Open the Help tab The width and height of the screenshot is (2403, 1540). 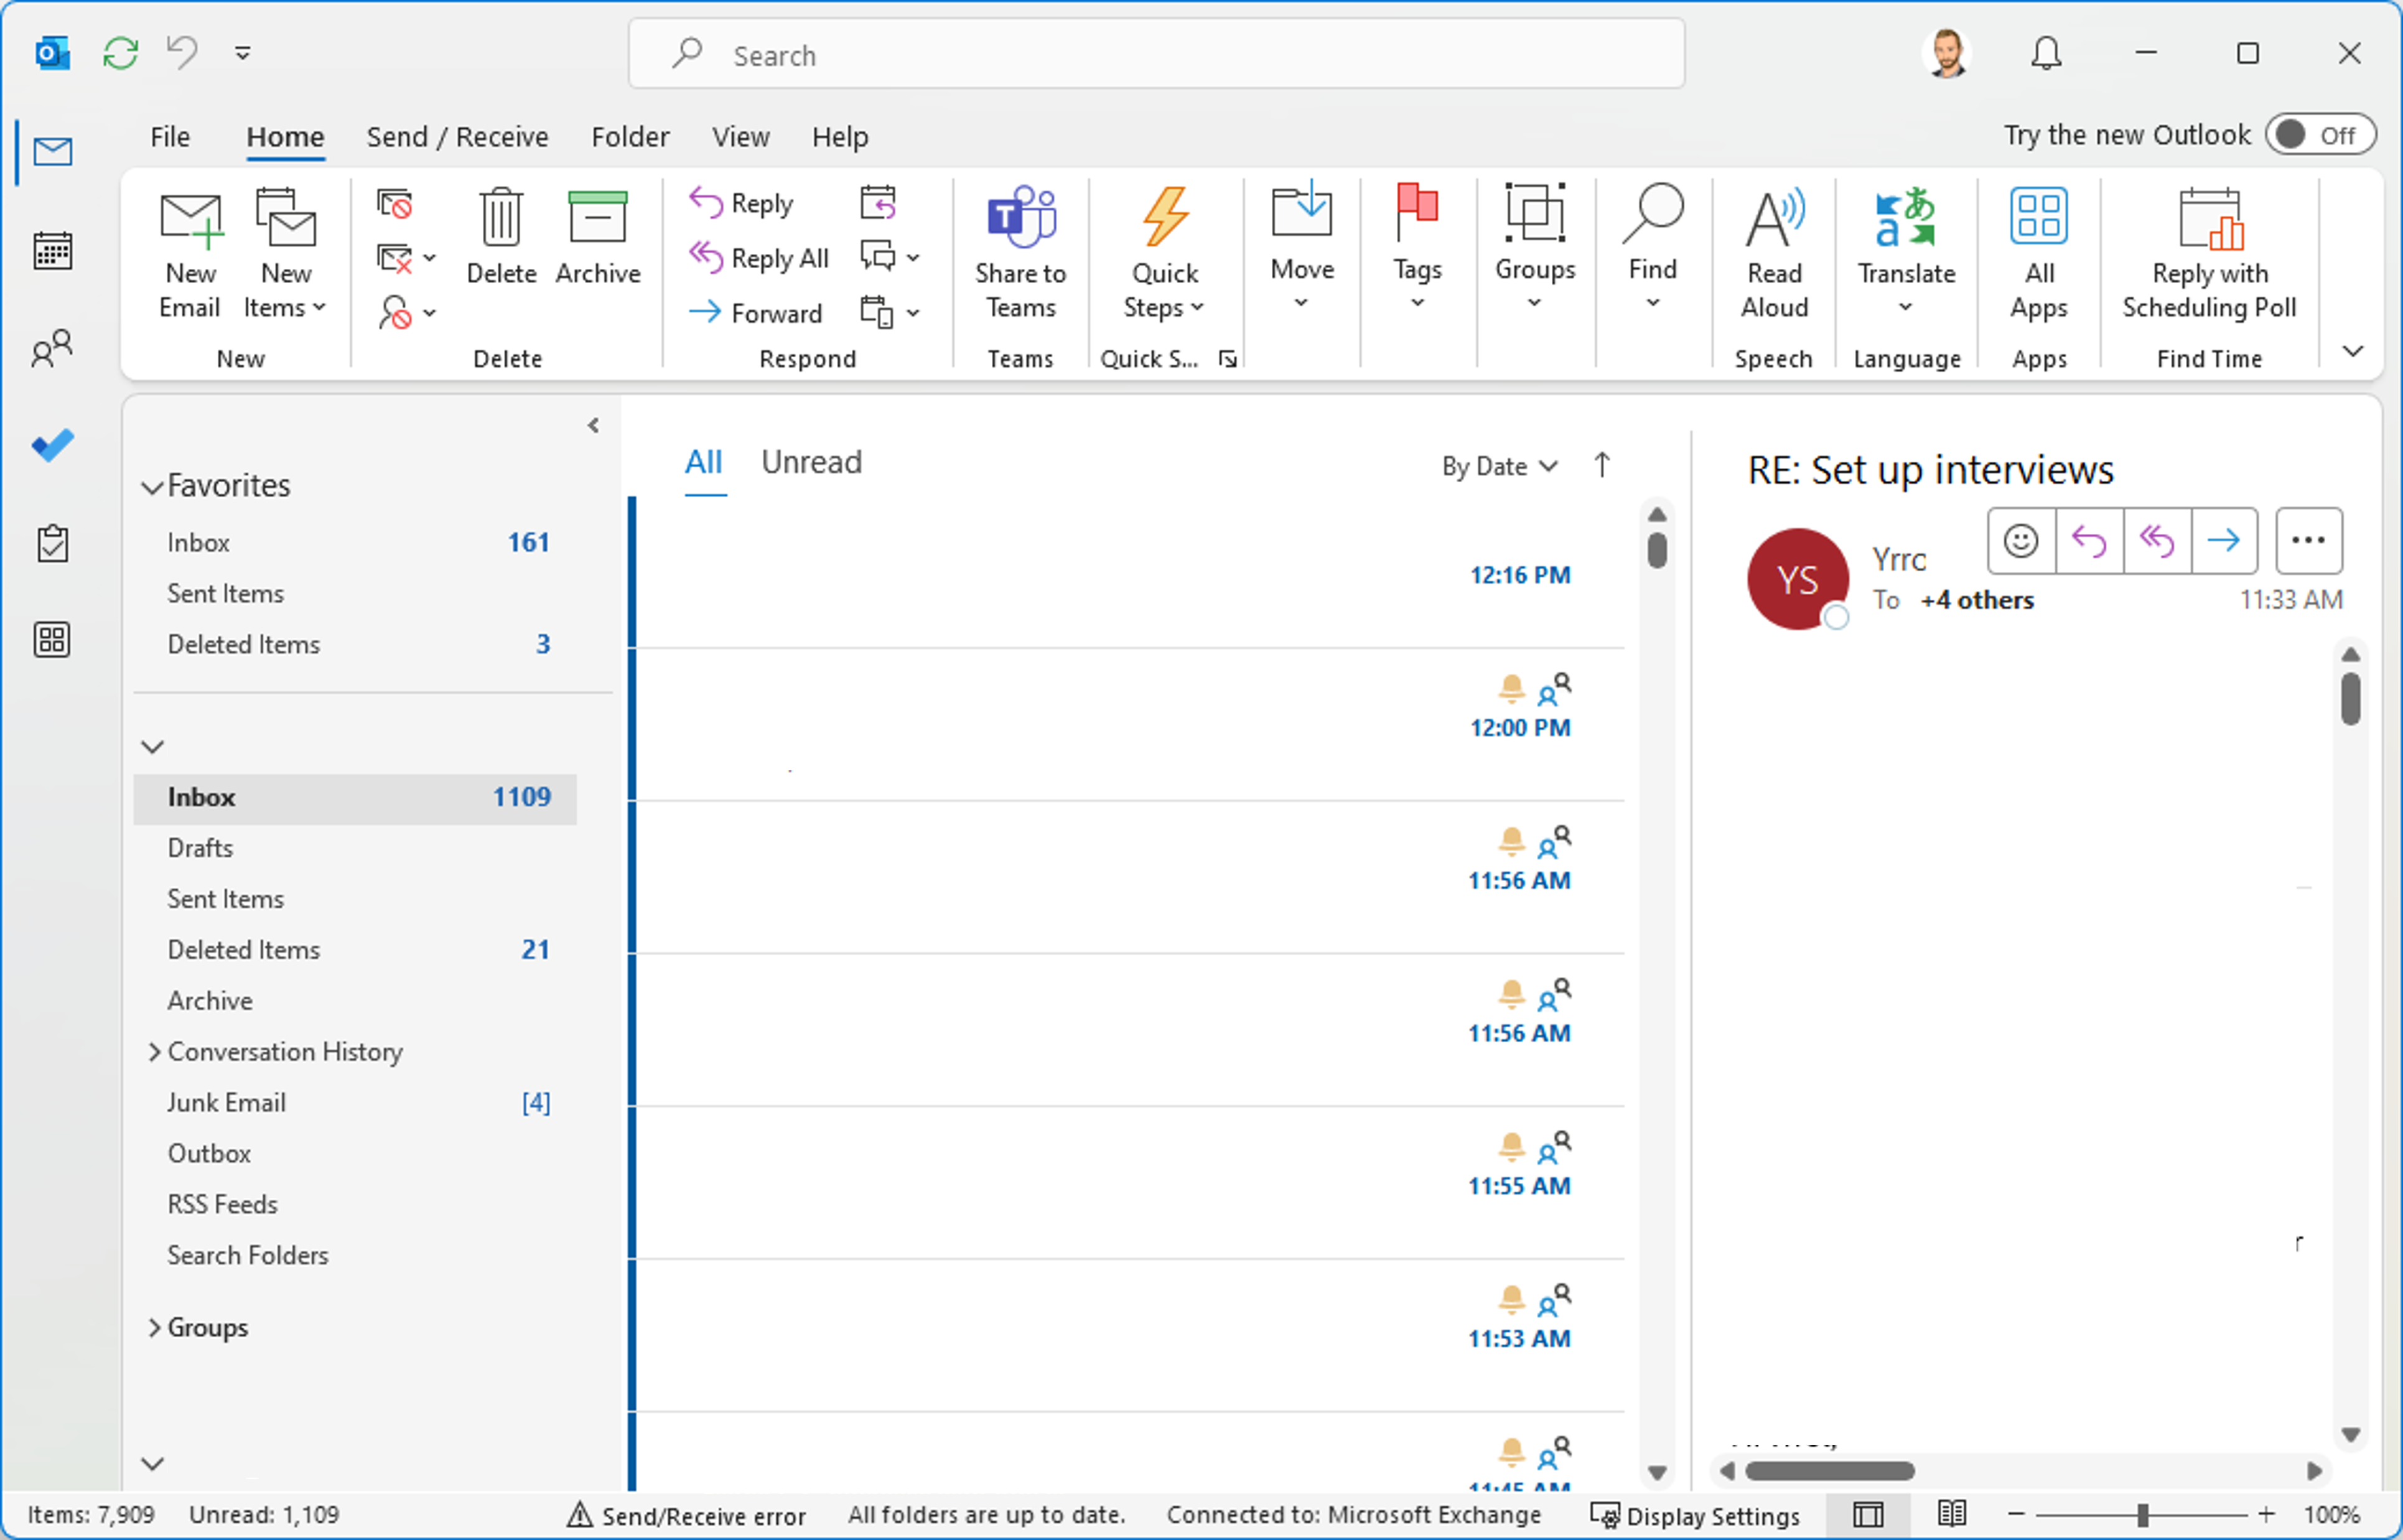tap(840, 136)
